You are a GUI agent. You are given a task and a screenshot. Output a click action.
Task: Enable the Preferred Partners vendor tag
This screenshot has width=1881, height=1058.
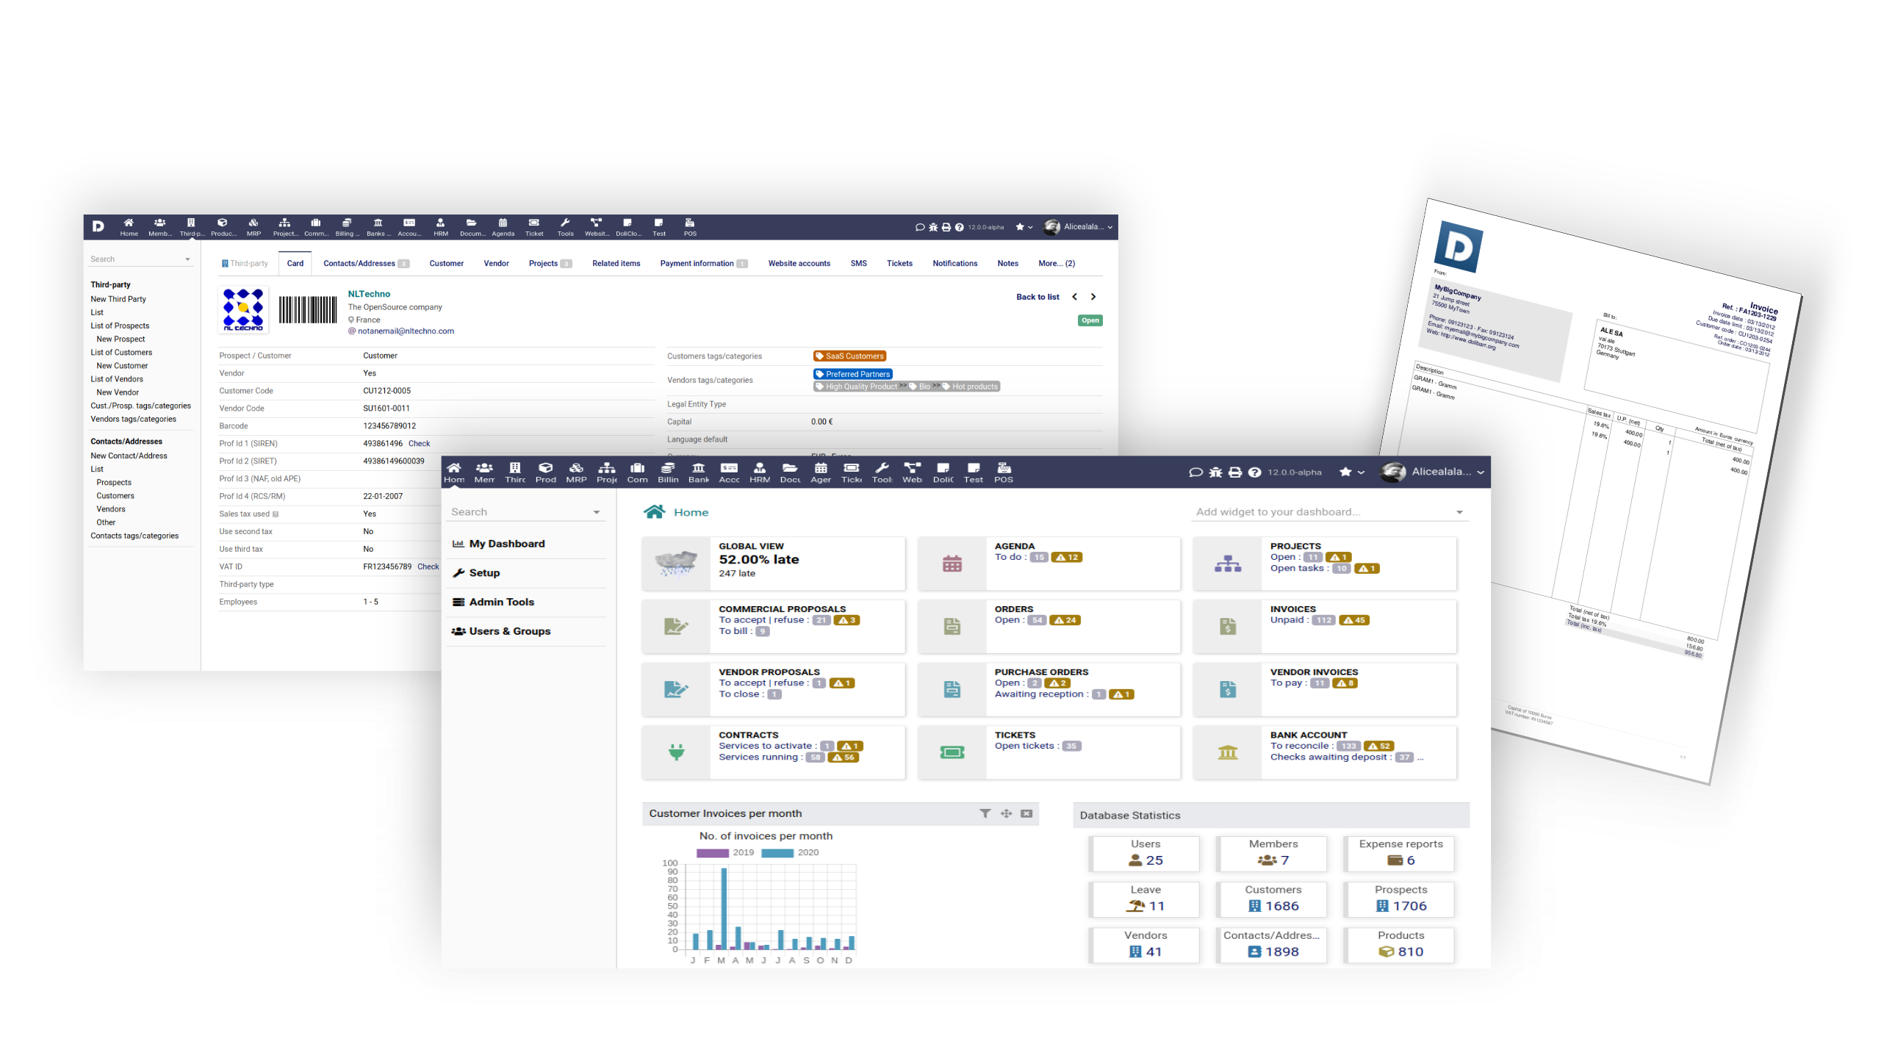tap(852, 373)
